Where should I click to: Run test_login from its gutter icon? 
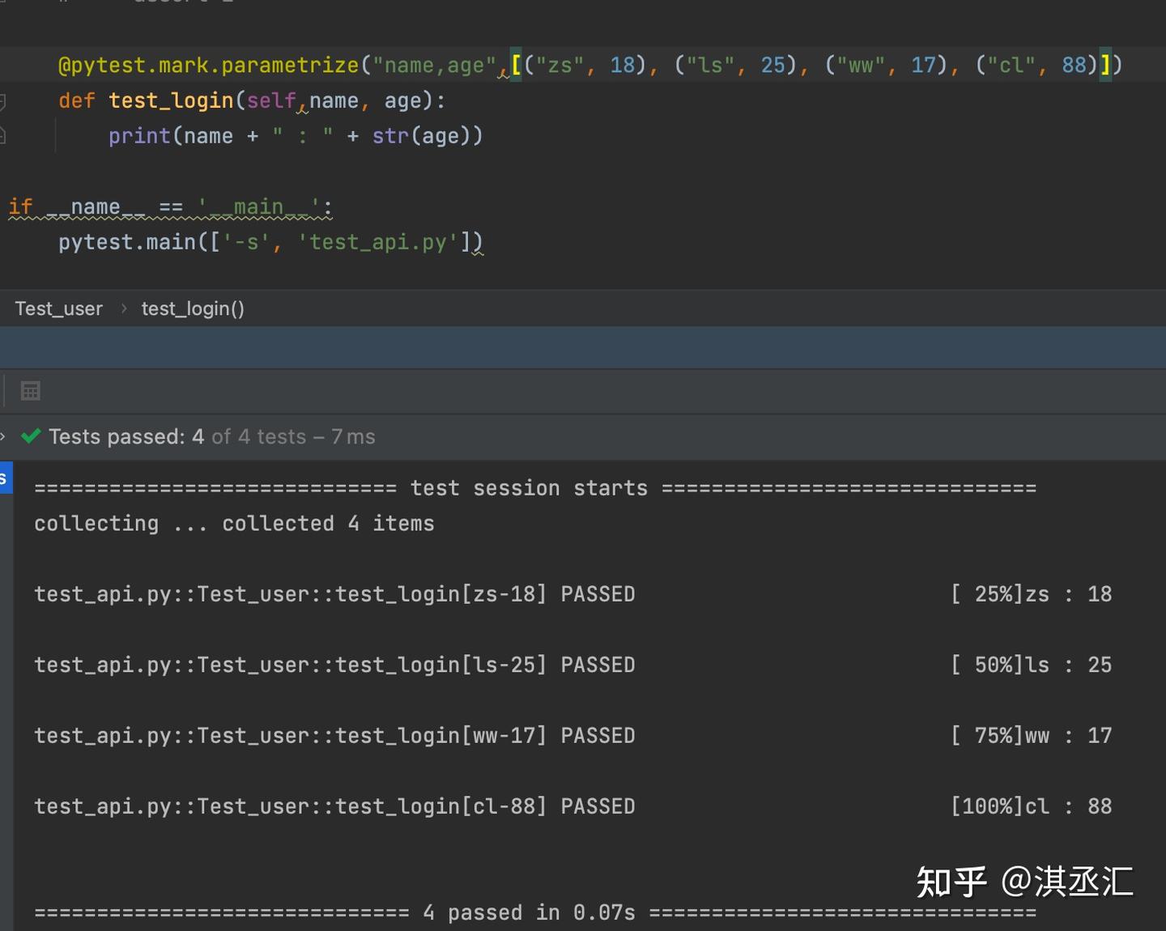(4, 101)
